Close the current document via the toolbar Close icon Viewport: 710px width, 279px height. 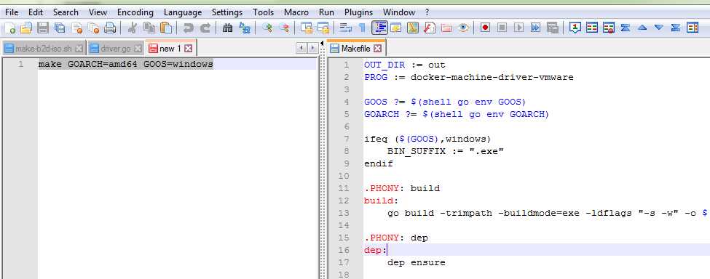pyautogui.click(x=77, y=28)
